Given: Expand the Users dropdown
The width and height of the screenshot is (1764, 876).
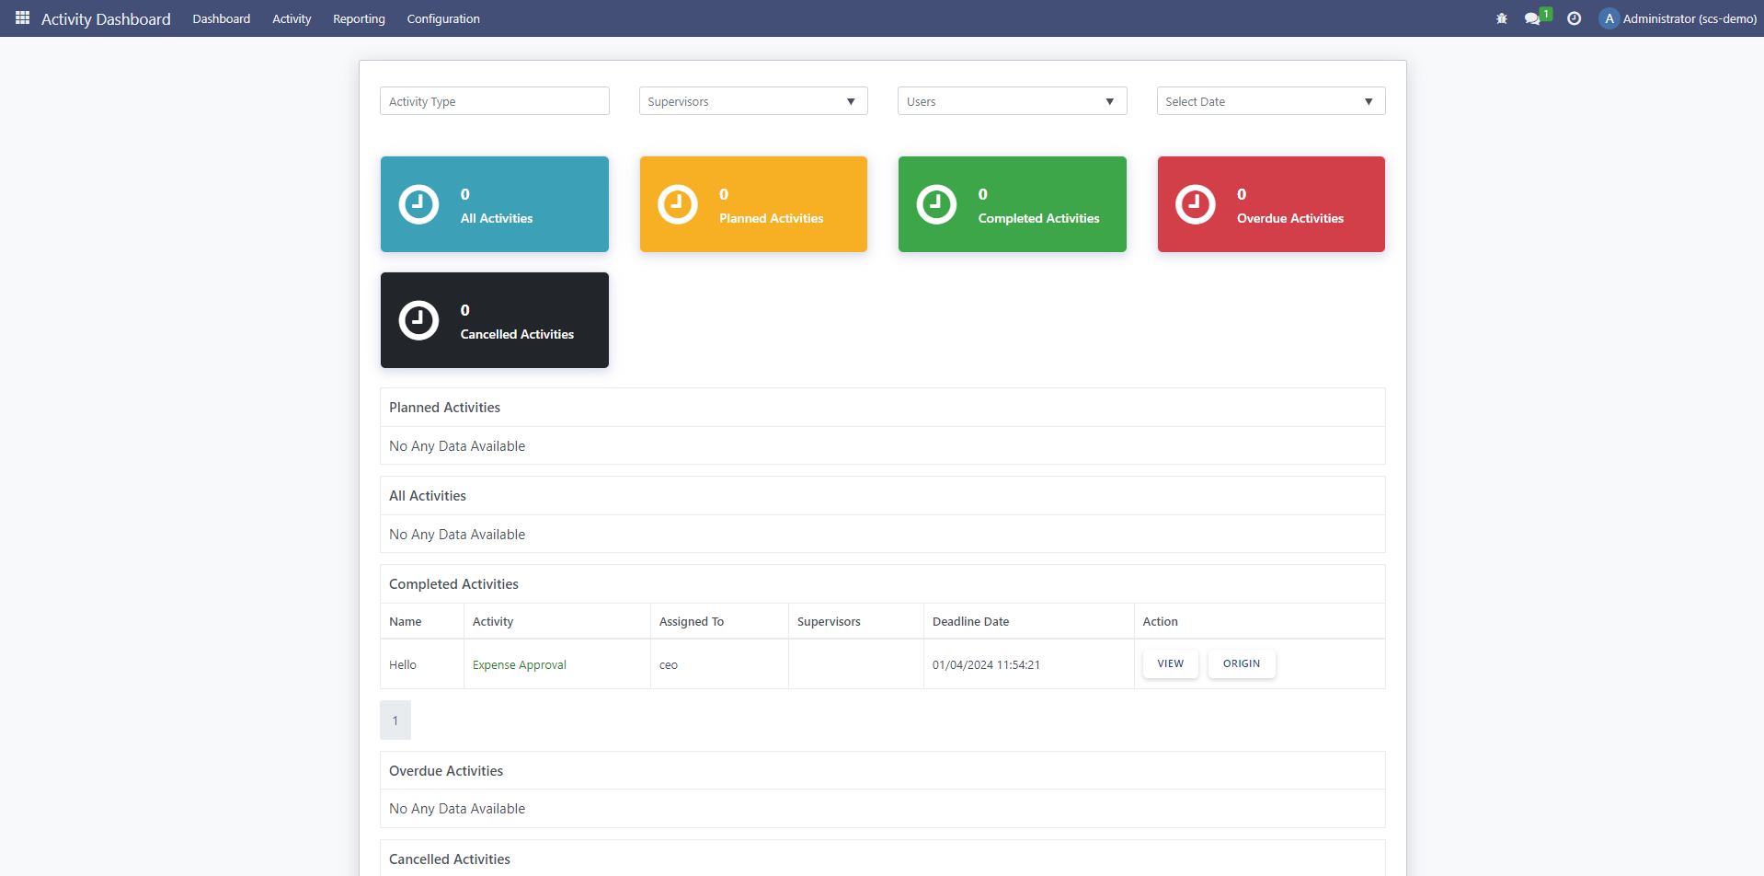Looking at the screenshot, I should click(x=1011, y=100).
